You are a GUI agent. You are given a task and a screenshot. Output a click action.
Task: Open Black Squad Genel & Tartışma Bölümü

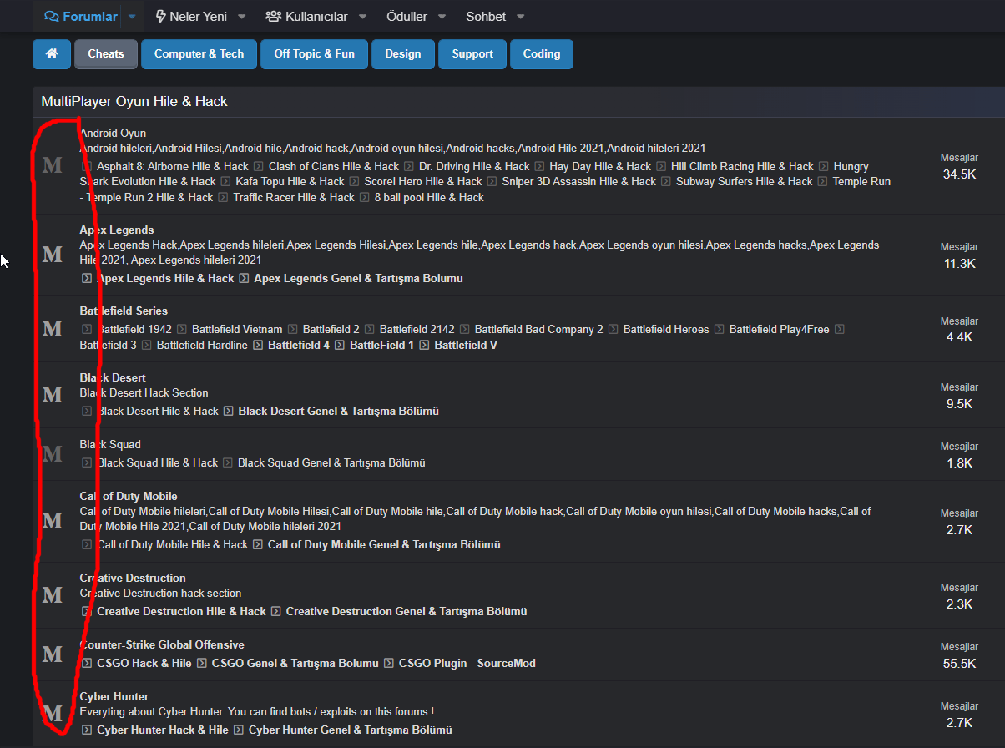(331, 462)
